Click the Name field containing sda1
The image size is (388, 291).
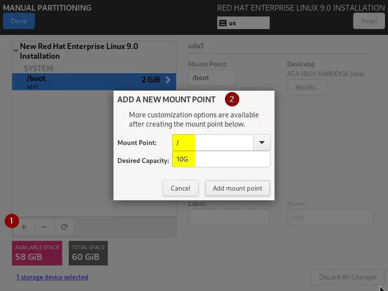coord(330,217)
